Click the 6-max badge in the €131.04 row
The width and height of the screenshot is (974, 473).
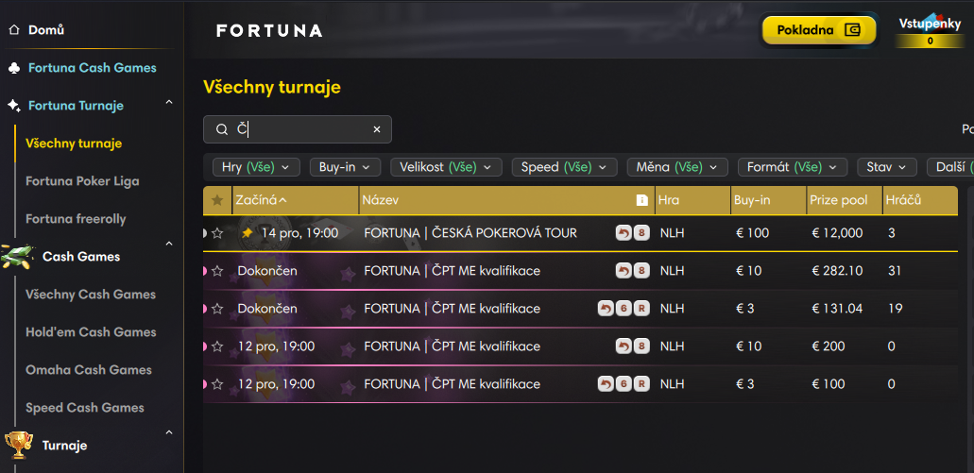click(624, 309)
